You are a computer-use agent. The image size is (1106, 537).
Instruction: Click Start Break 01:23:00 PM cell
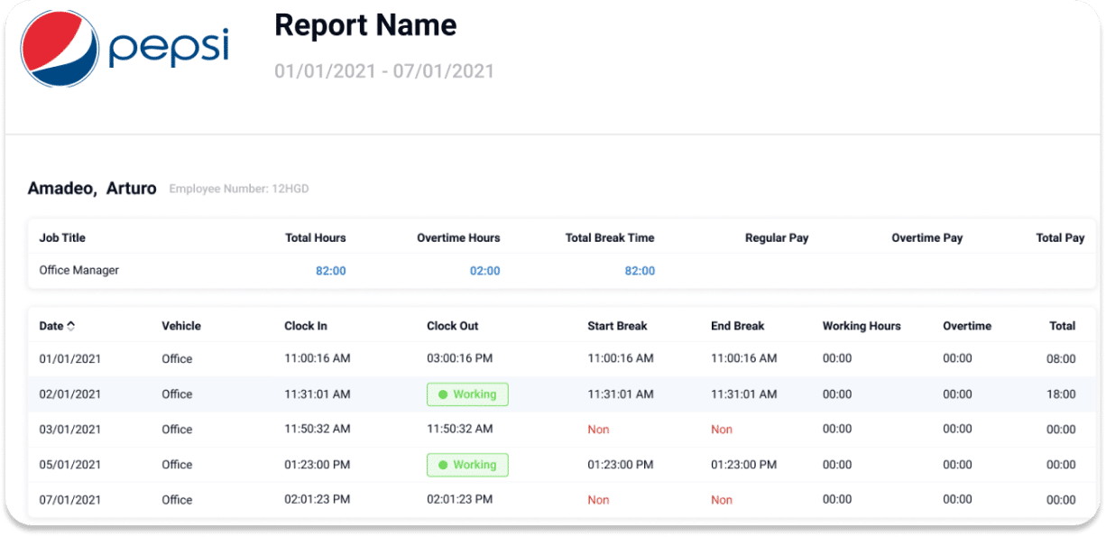tap(621, 465)
